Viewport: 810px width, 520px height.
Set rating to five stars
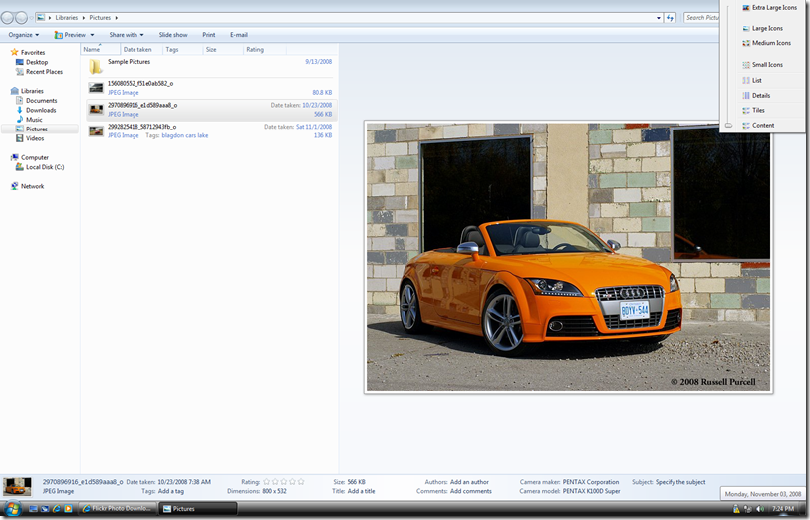tap(301, 482)
